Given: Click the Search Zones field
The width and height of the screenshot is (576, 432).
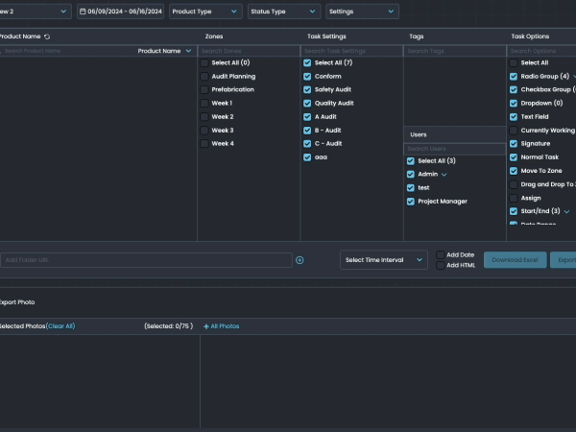Looking at the screenshot, I should click(x=248, y=51).
